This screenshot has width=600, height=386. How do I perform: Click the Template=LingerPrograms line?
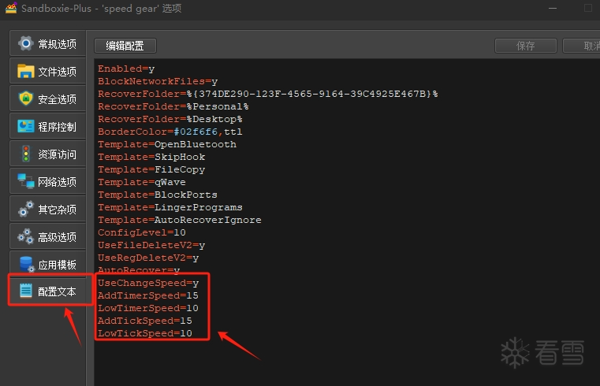170,207
